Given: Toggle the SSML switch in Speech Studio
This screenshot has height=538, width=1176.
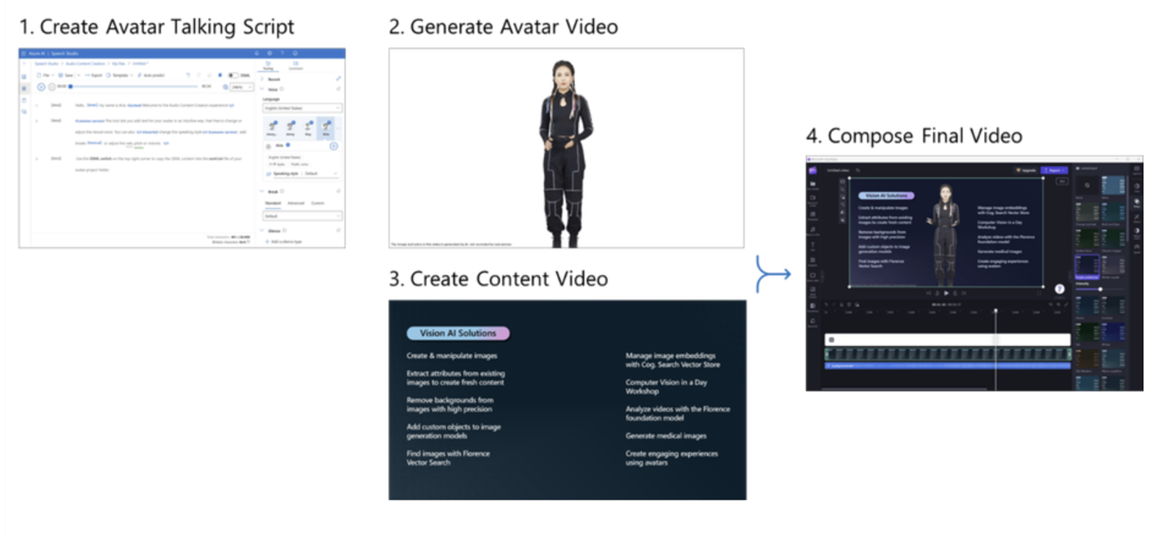Looking at the screenshot, I should coord(232,75).
